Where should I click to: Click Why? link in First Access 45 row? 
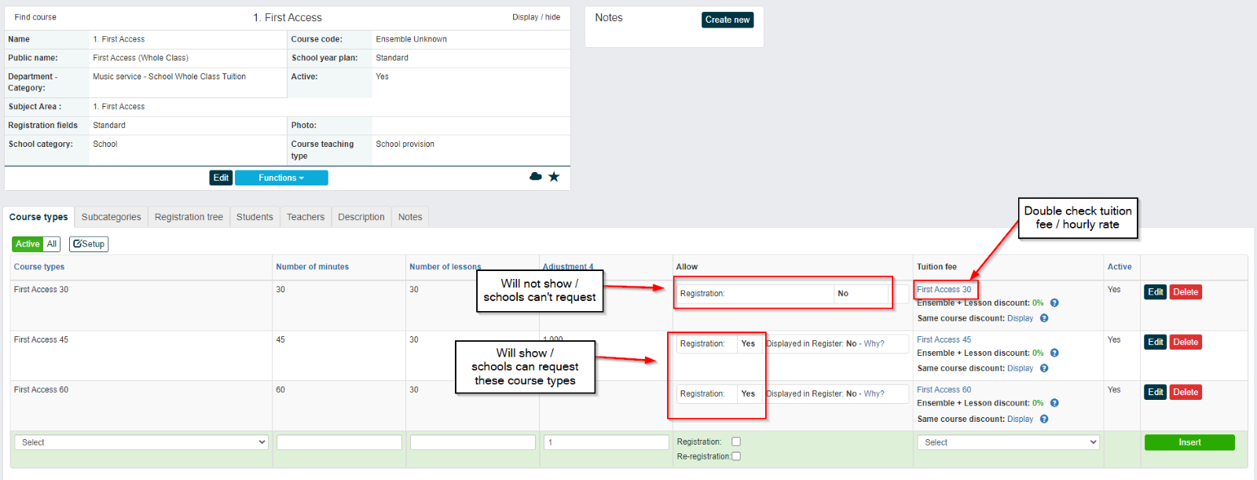click(874, 343)
